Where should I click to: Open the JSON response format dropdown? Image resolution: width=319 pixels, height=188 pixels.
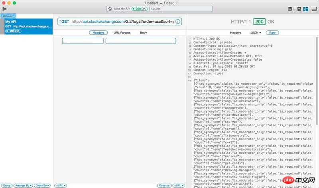[x=256, y=33]
